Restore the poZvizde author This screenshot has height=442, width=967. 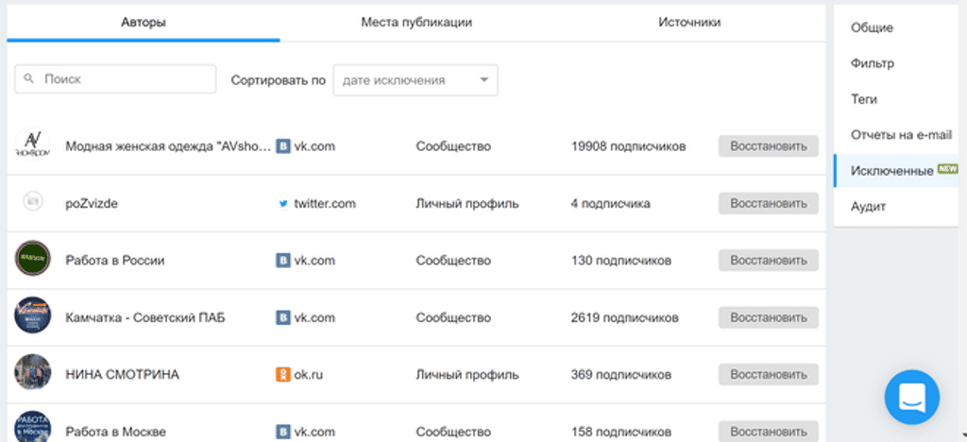pos(769,203)
